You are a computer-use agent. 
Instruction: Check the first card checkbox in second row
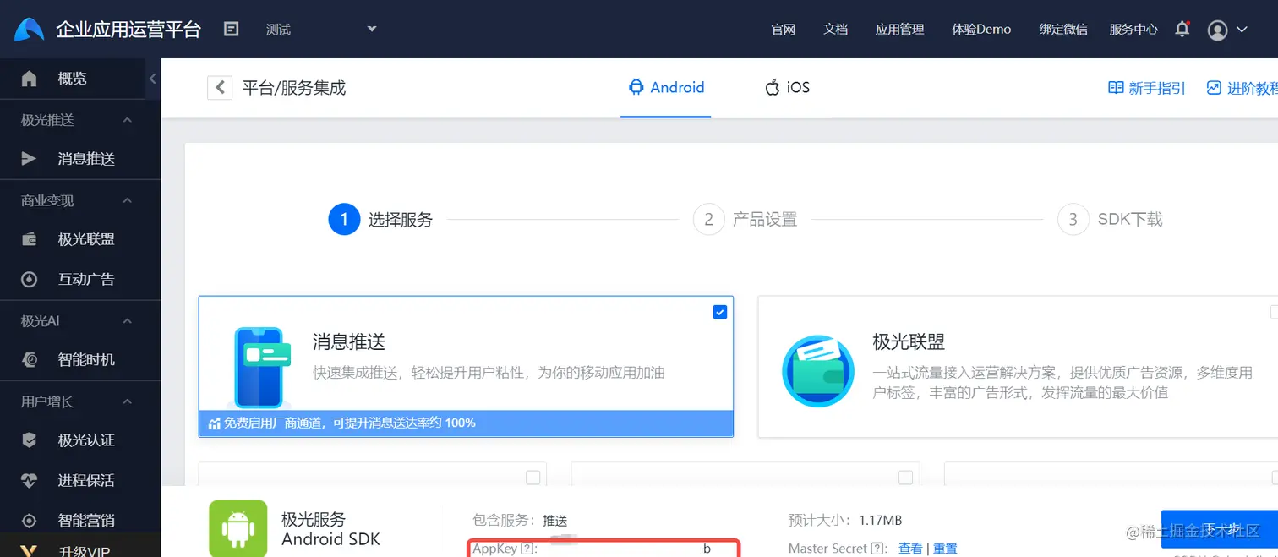[532, 478]
